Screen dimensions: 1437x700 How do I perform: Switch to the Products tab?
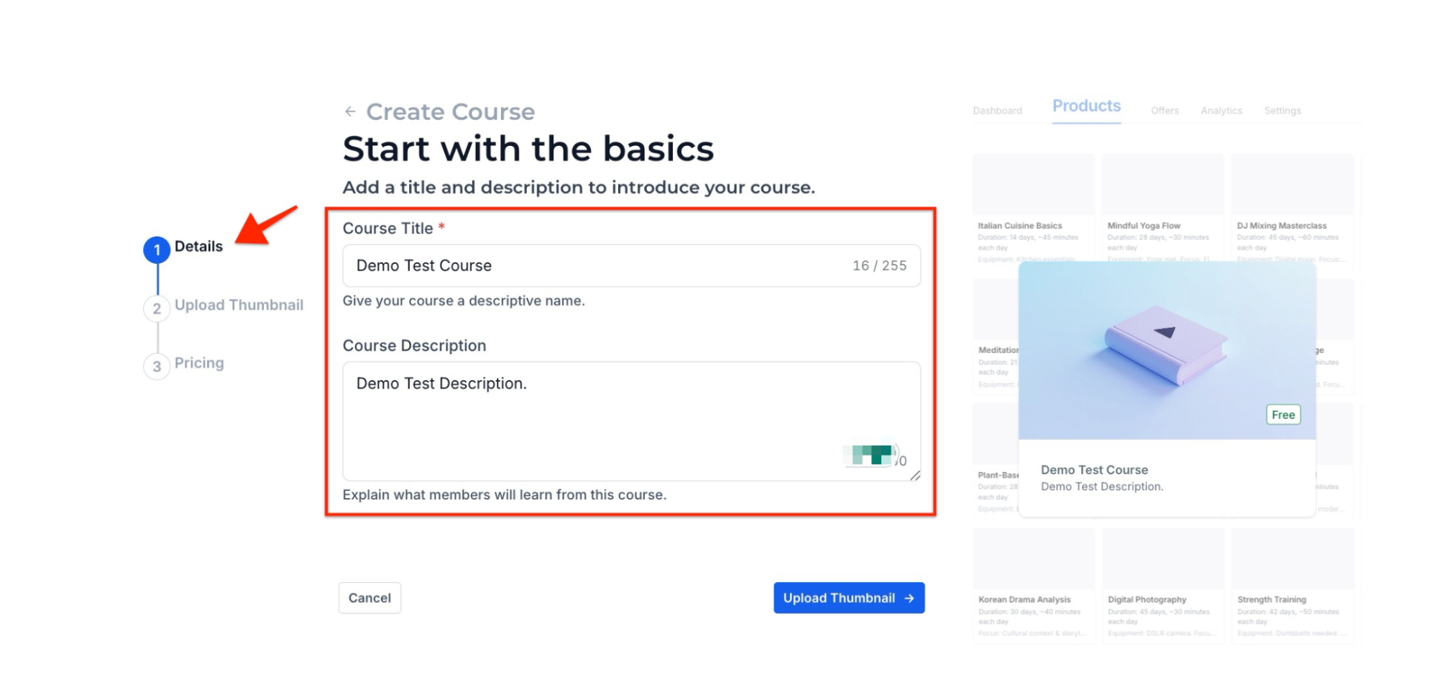point(1086,106)
